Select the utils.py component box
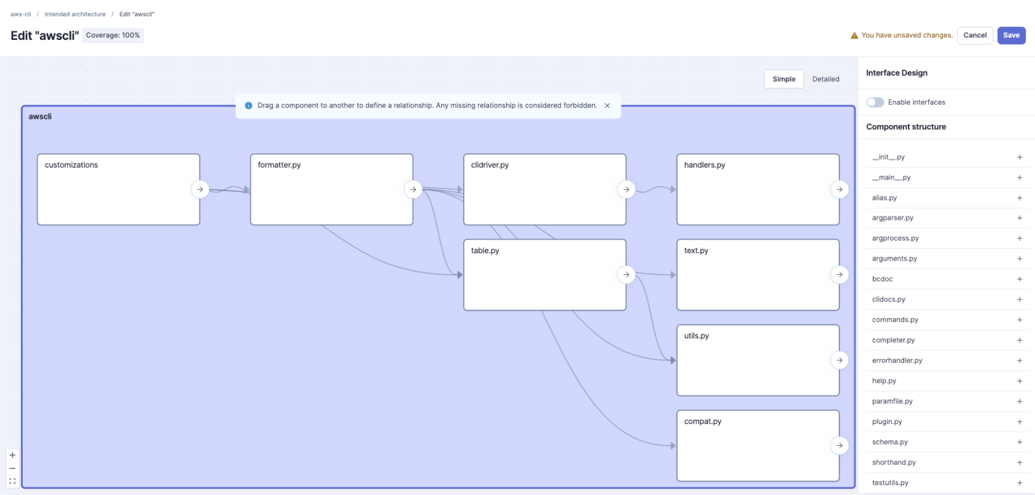This screenshot has width=1035, height=495. coord(758,360)
